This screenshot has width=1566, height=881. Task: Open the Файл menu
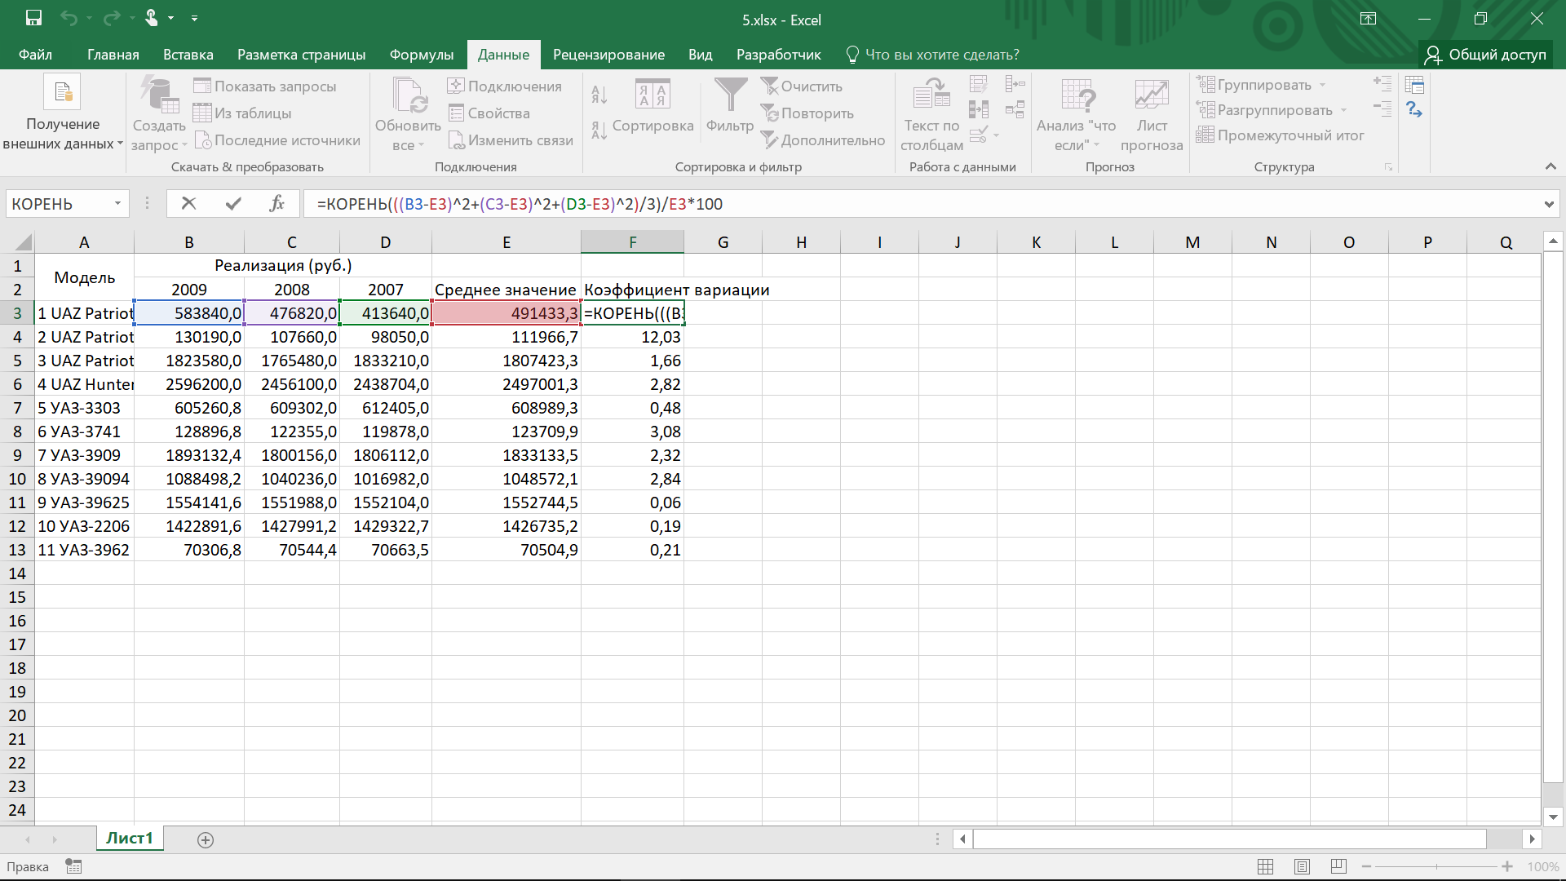pyautogui.click(x=35, y=55)
